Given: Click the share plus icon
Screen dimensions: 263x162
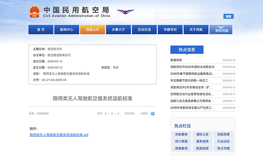Looking at the screenshot, I should point(152,114).
